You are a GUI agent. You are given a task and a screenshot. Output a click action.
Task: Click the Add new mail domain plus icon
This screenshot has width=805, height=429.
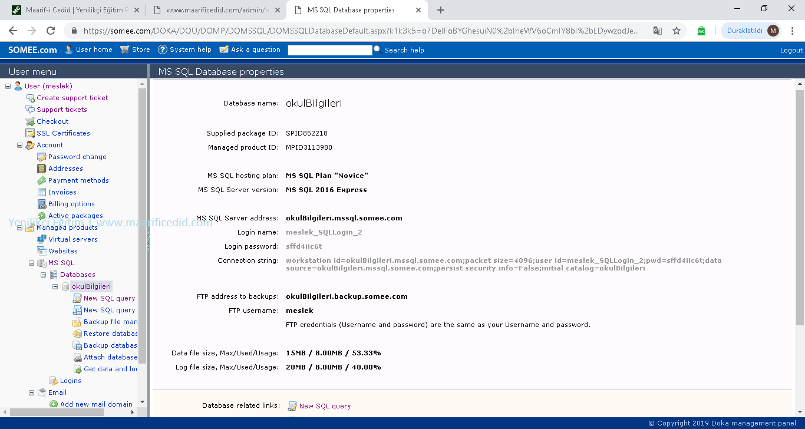(54, 404)
